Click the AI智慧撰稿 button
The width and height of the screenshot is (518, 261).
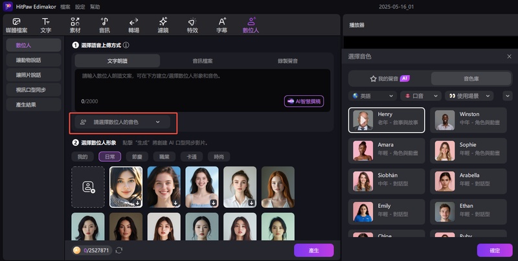(x=304, y=101)
